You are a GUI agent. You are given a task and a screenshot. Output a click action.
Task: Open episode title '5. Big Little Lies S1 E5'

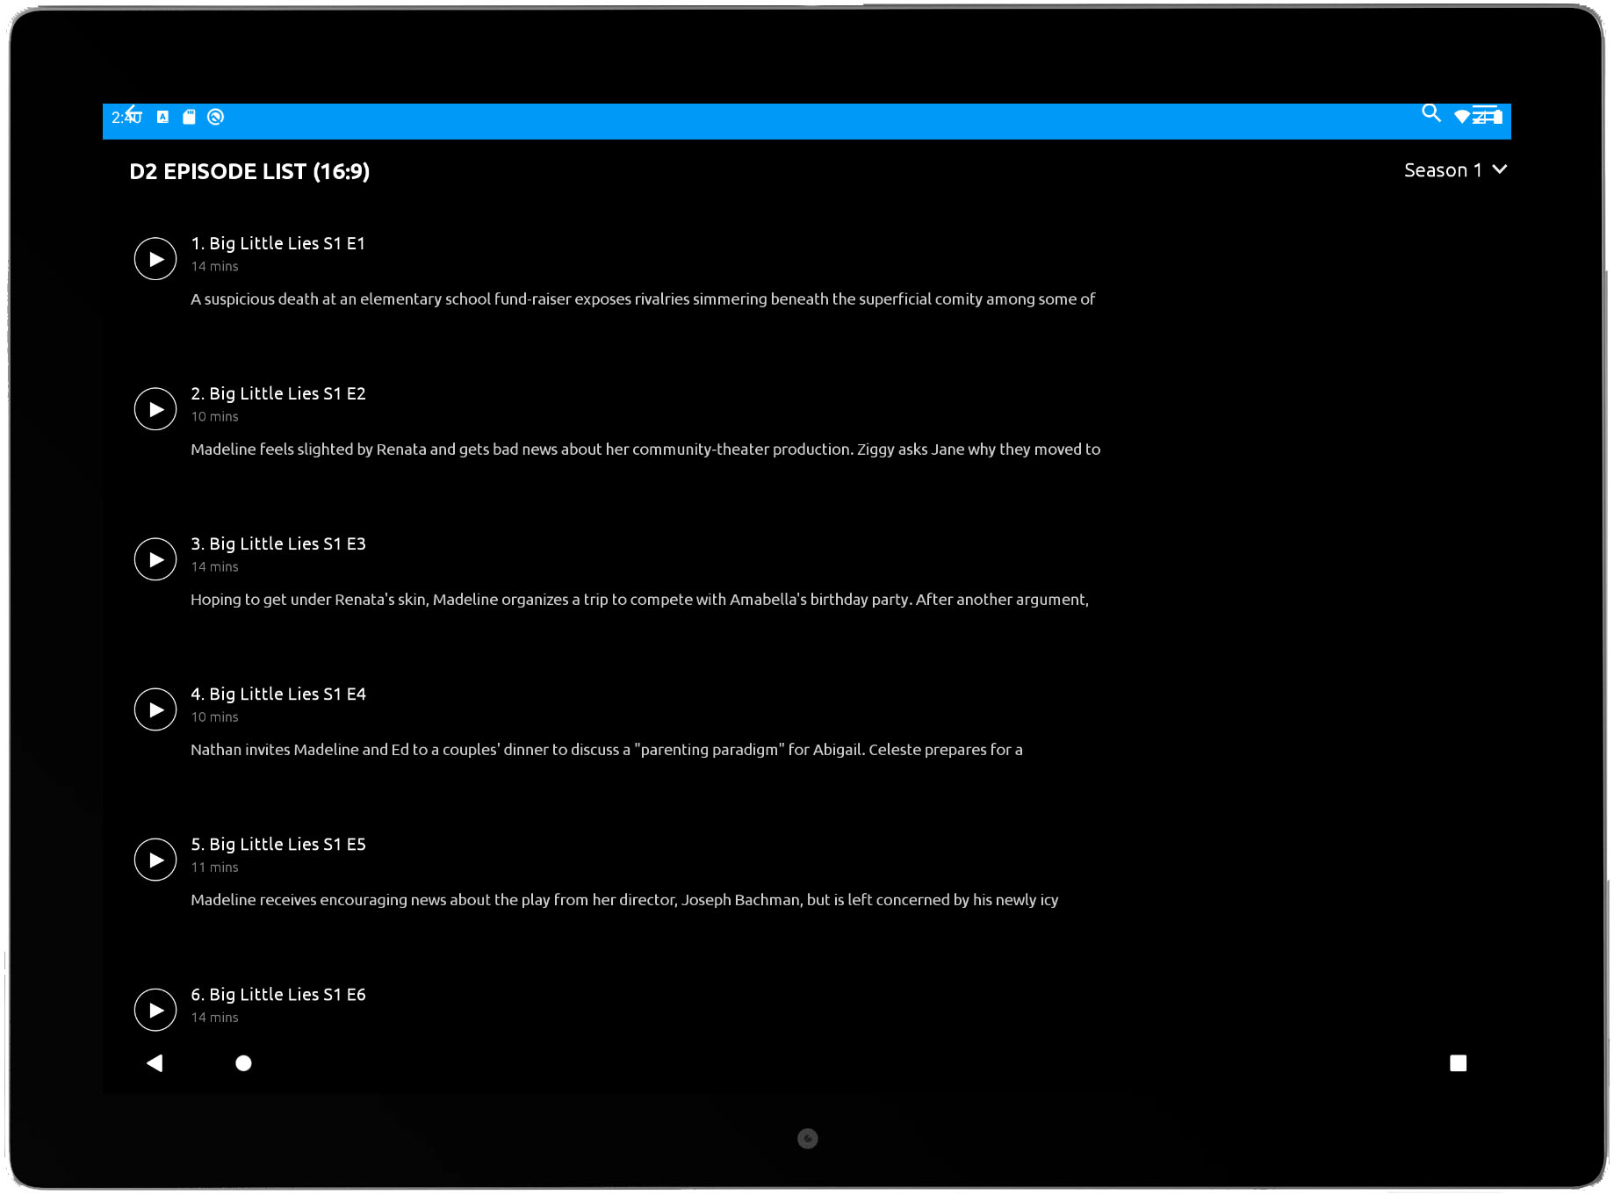tap(277, 844)
